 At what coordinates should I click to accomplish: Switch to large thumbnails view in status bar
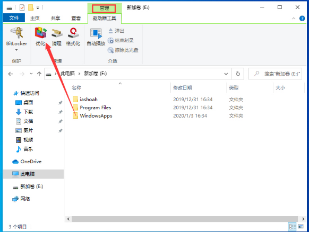click(x=301, y=227)
